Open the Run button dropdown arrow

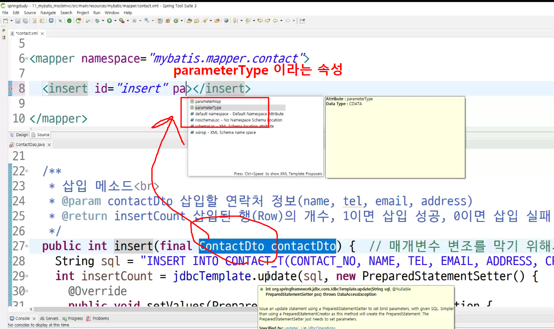click(x=115, y=21)
